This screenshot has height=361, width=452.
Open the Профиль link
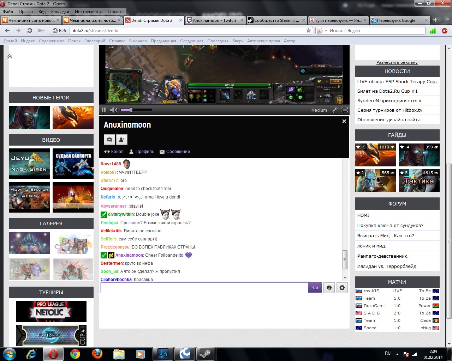click(x=142, y=152)
